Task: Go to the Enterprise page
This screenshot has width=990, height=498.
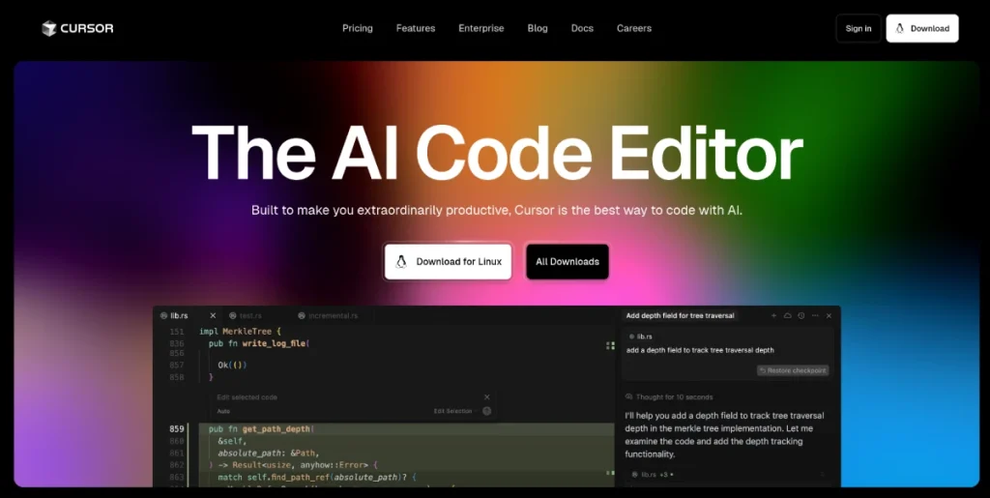Action: [481, 28]
